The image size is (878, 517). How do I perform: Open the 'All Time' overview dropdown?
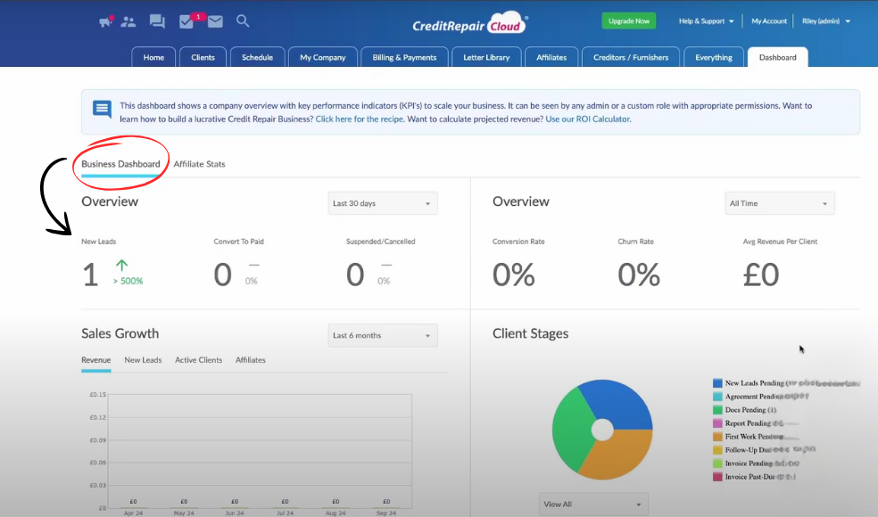tap(780, 203)
